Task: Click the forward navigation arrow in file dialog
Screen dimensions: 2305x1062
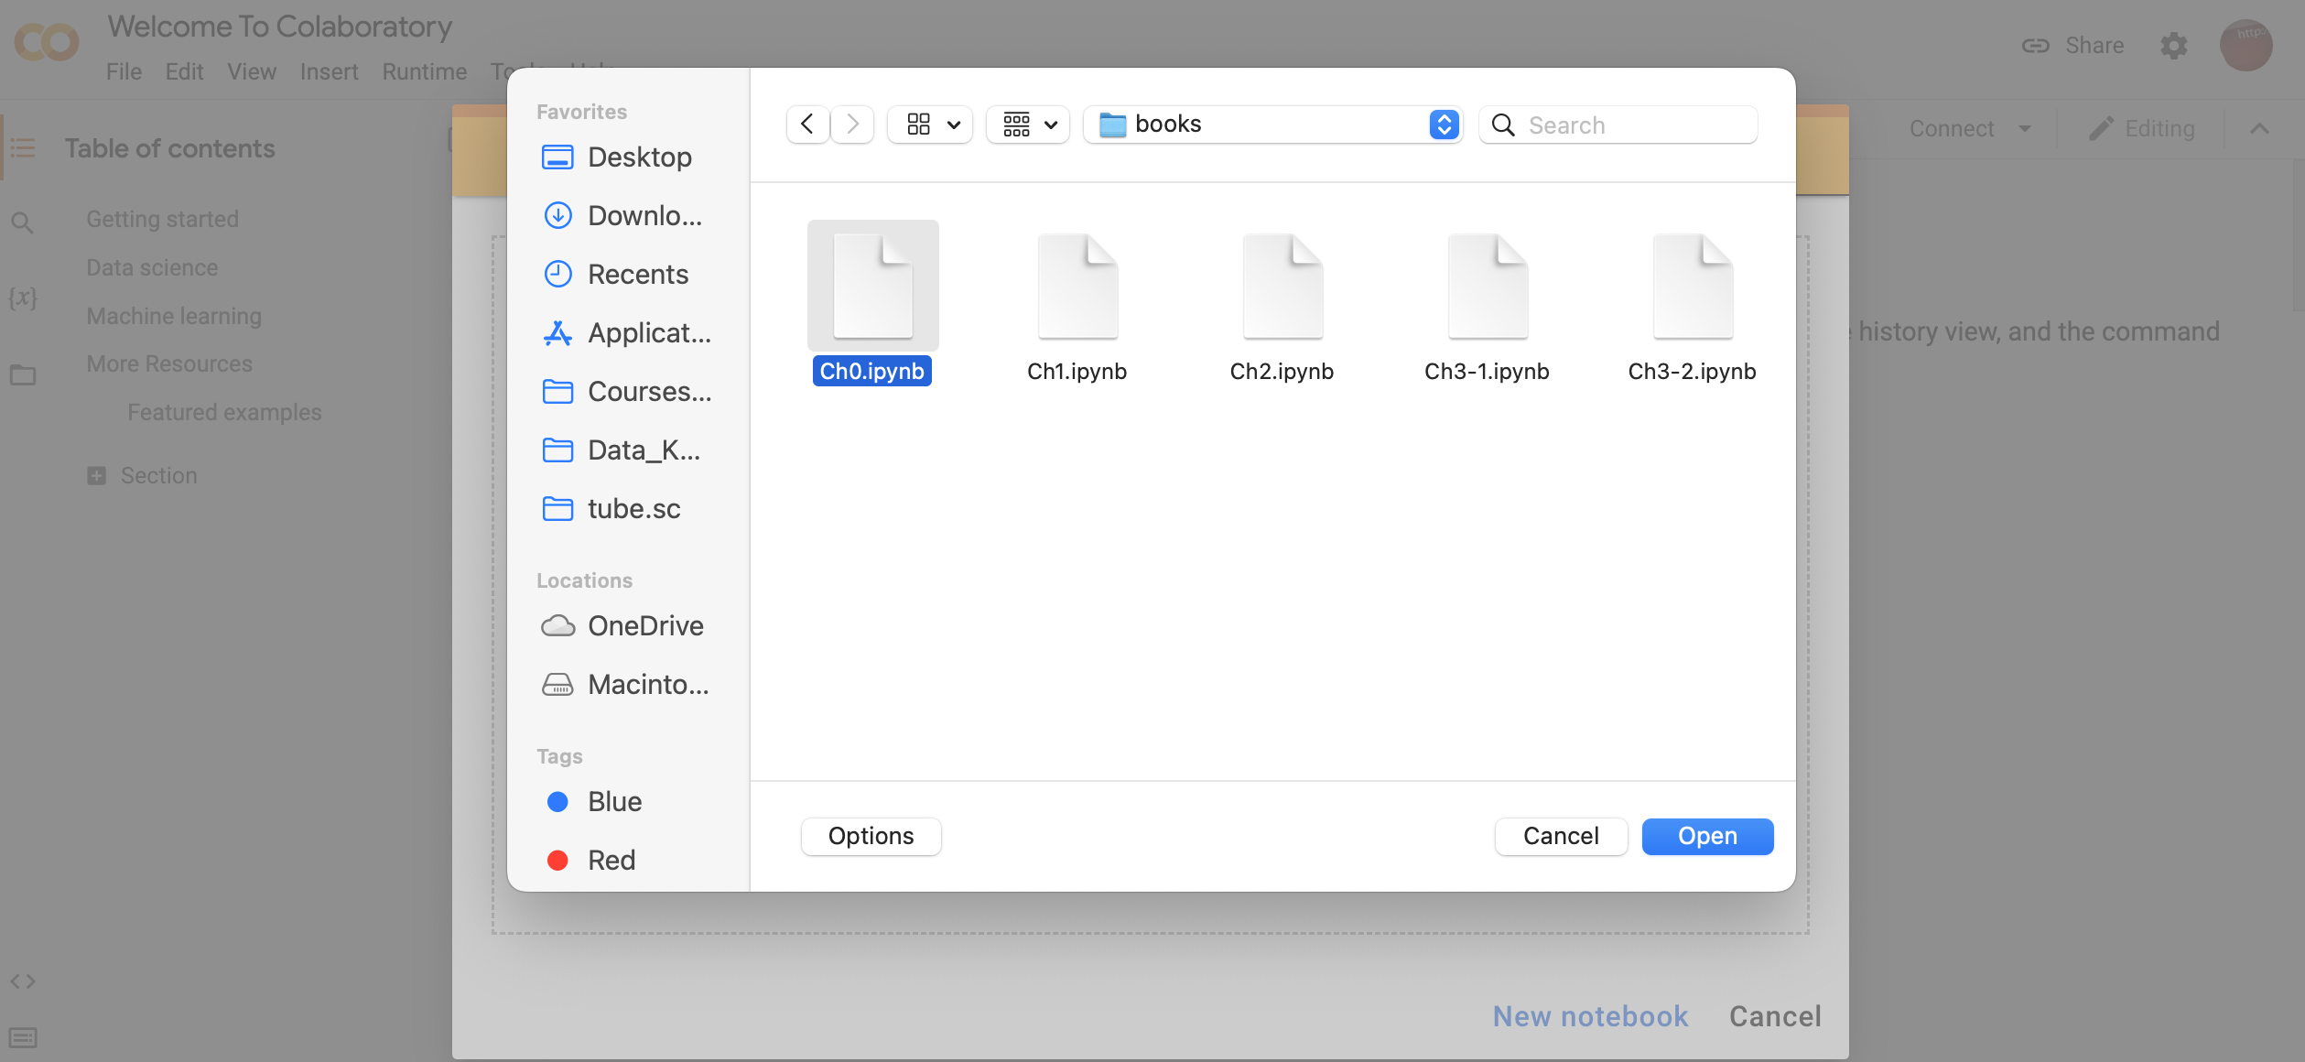Action: (852, 125)
